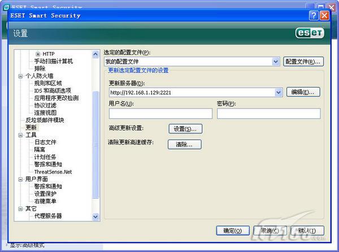Open advanced update 设置(S)... button

click(185, 129)
